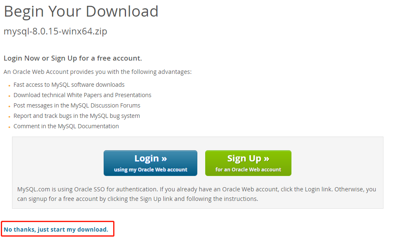This screenshot has width=393, height=237.
Task: Click the double chevron on Sign Up button
Action: point(267,159)
